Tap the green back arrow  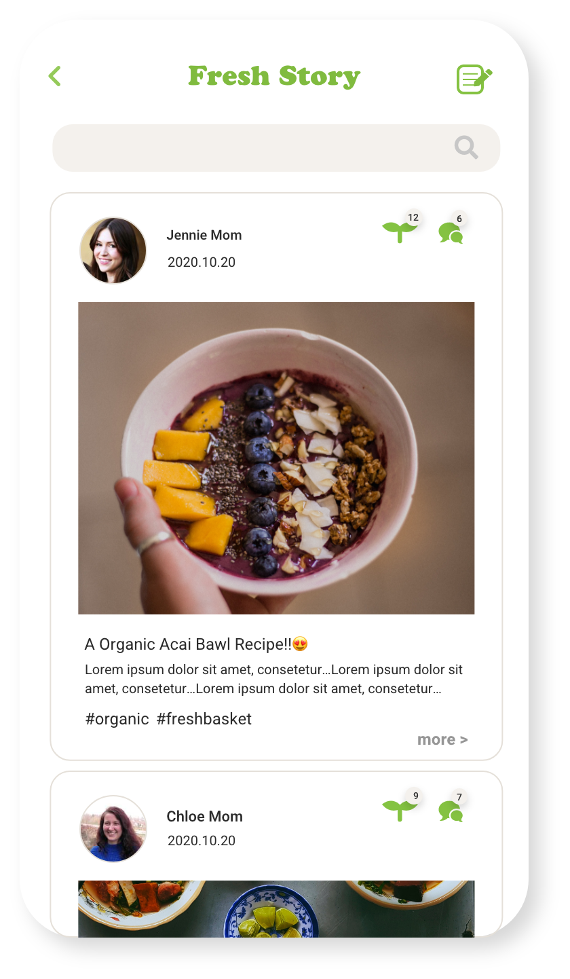pyautogui.click(x=55, y=76)
